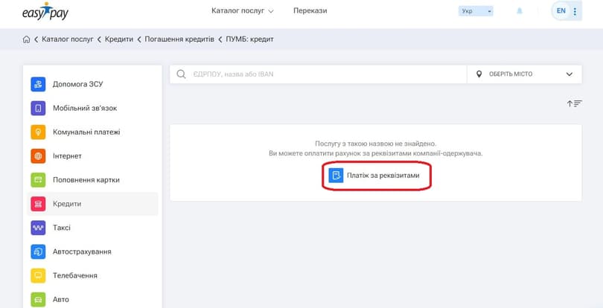The image size is (603, 308).
Task: Select Автострахування category
Action: tap(92, 251)
